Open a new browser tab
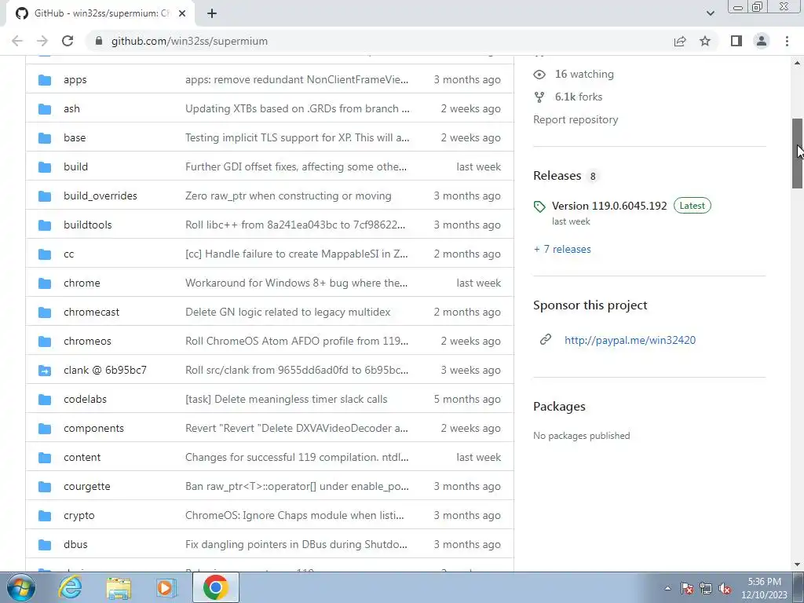 (212, 14)
